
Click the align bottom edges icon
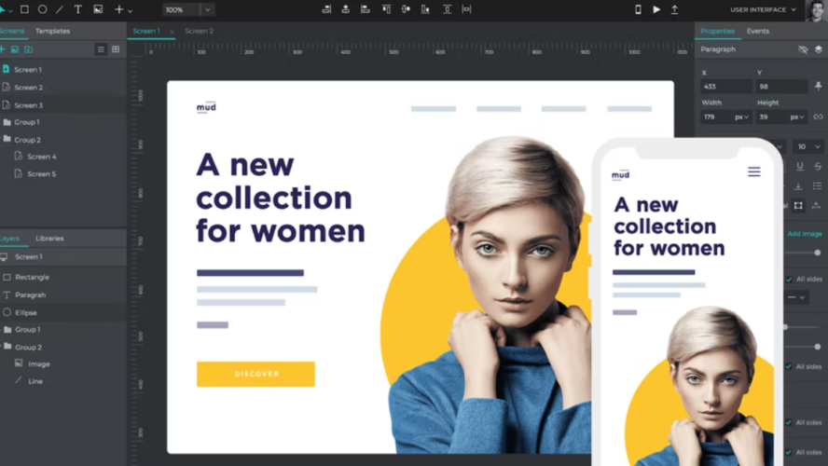click(425, 9)
